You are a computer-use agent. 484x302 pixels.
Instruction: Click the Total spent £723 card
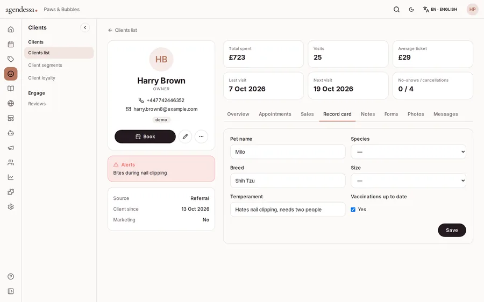[264, 54]
